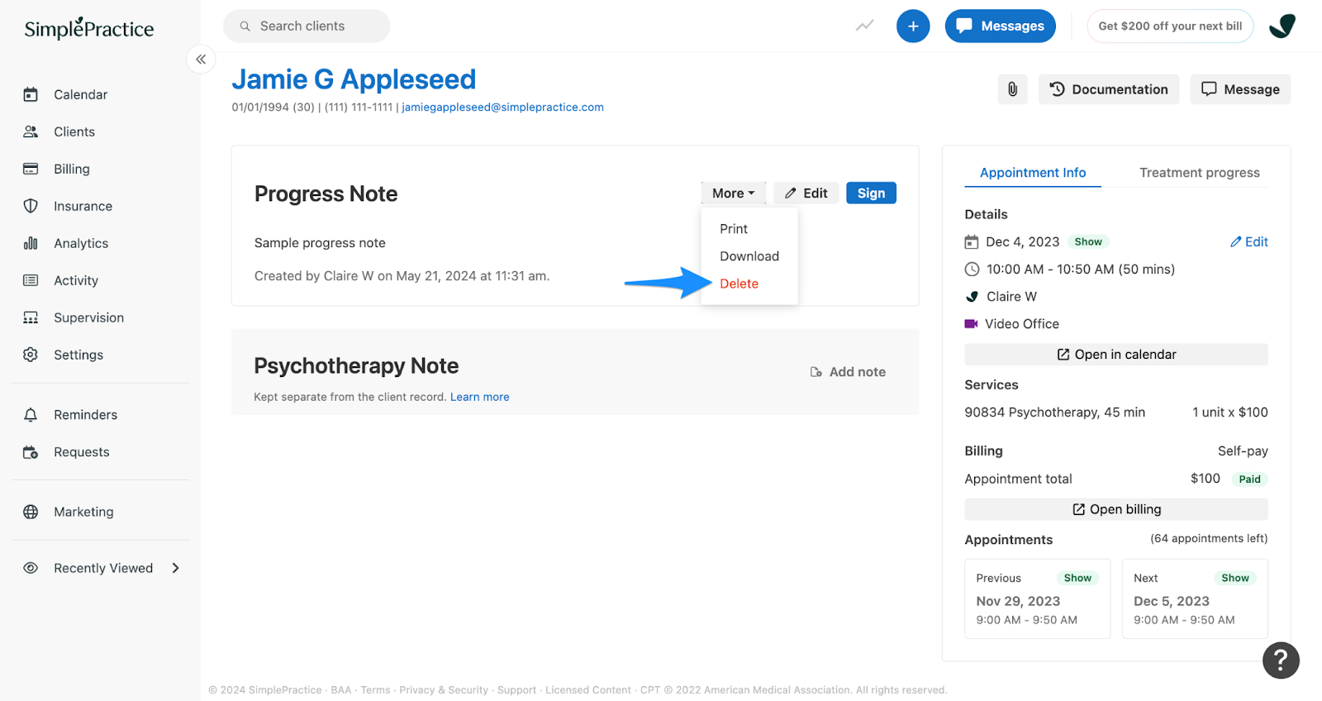Click the paperclip attachment button
1322x701 pixels.
coord(1012,89)
